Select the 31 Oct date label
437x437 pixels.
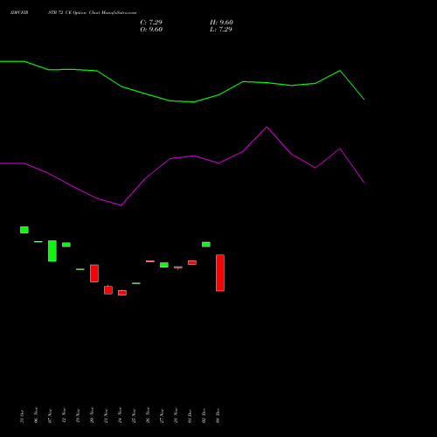click(x=22, y=416)
